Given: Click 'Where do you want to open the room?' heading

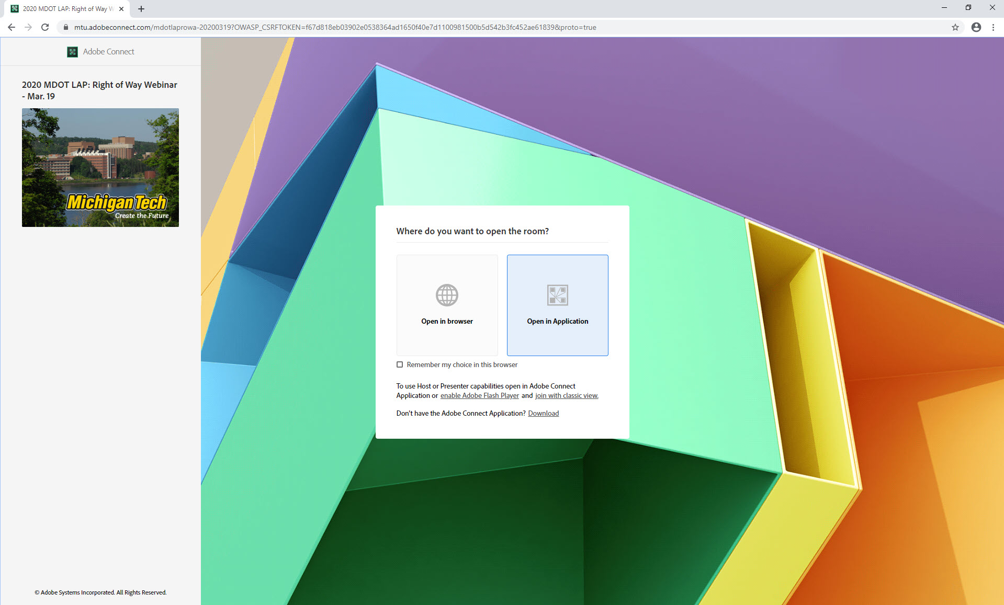Looking at the screenshot, I should [x=472, y=231].
